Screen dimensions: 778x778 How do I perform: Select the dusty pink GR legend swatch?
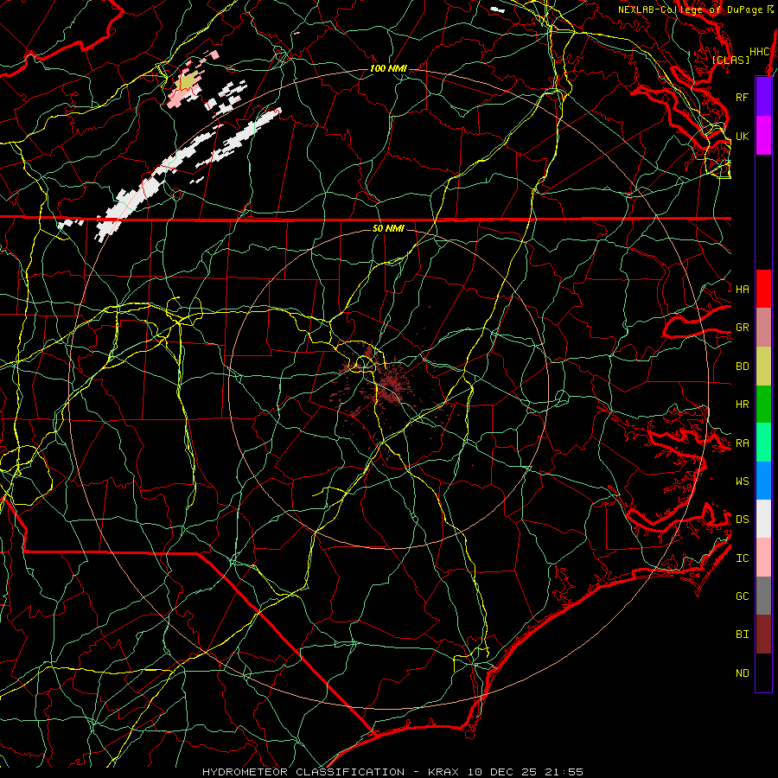(x=763, y=328)
